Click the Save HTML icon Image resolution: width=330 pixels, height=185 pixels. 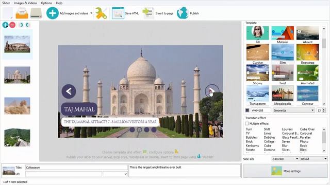point(118,13)
